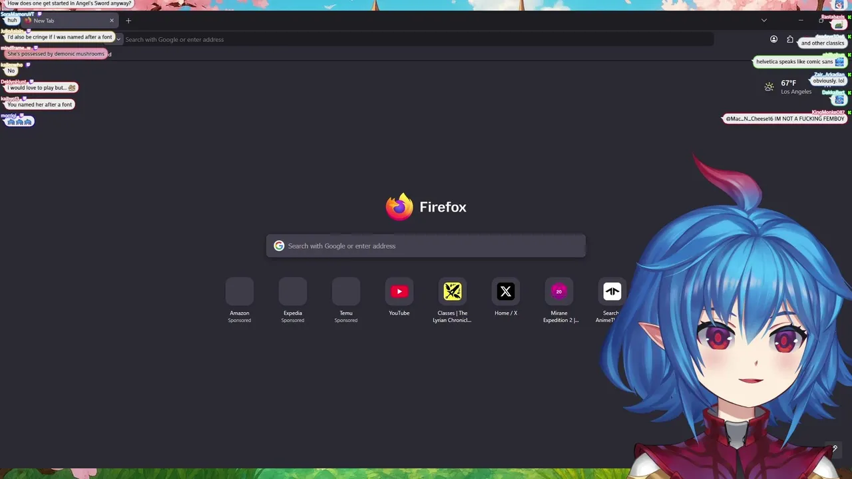Click the top address bar
Screen dimensions: 852x479
(418, 39)
